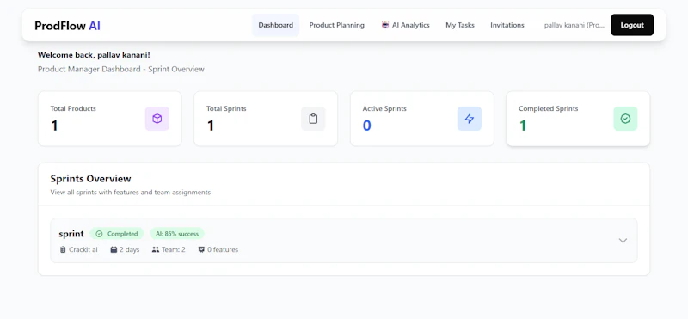This screenshot has height=319, width=688.
Task: Click the Completed Sprints count 1
Action: (x=523, y=126)
